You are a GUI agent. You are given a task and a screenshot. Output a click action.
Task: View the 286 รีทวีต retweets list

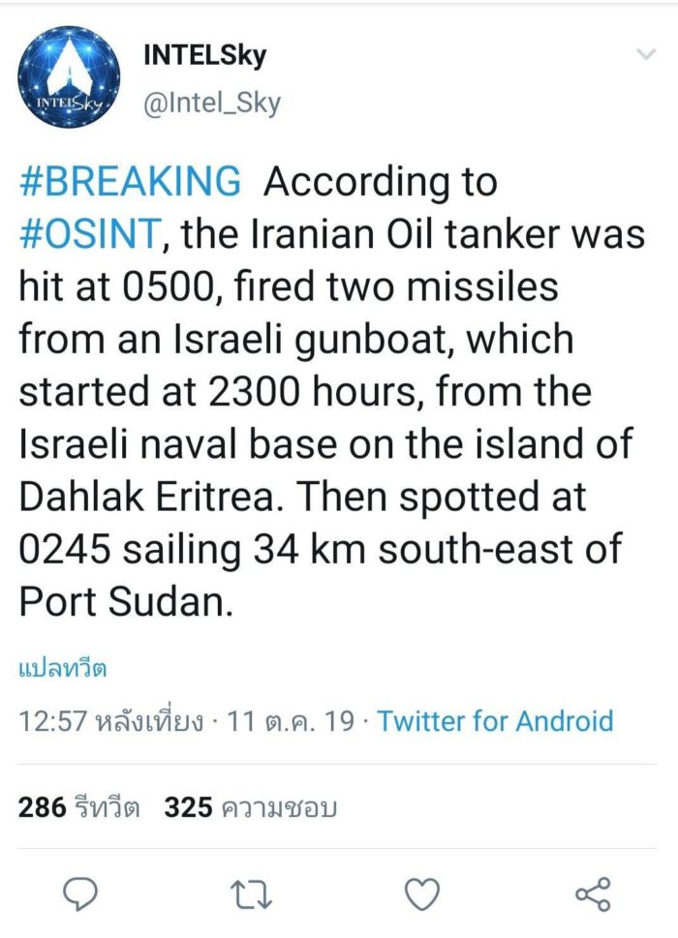click(x=79, y=806)
